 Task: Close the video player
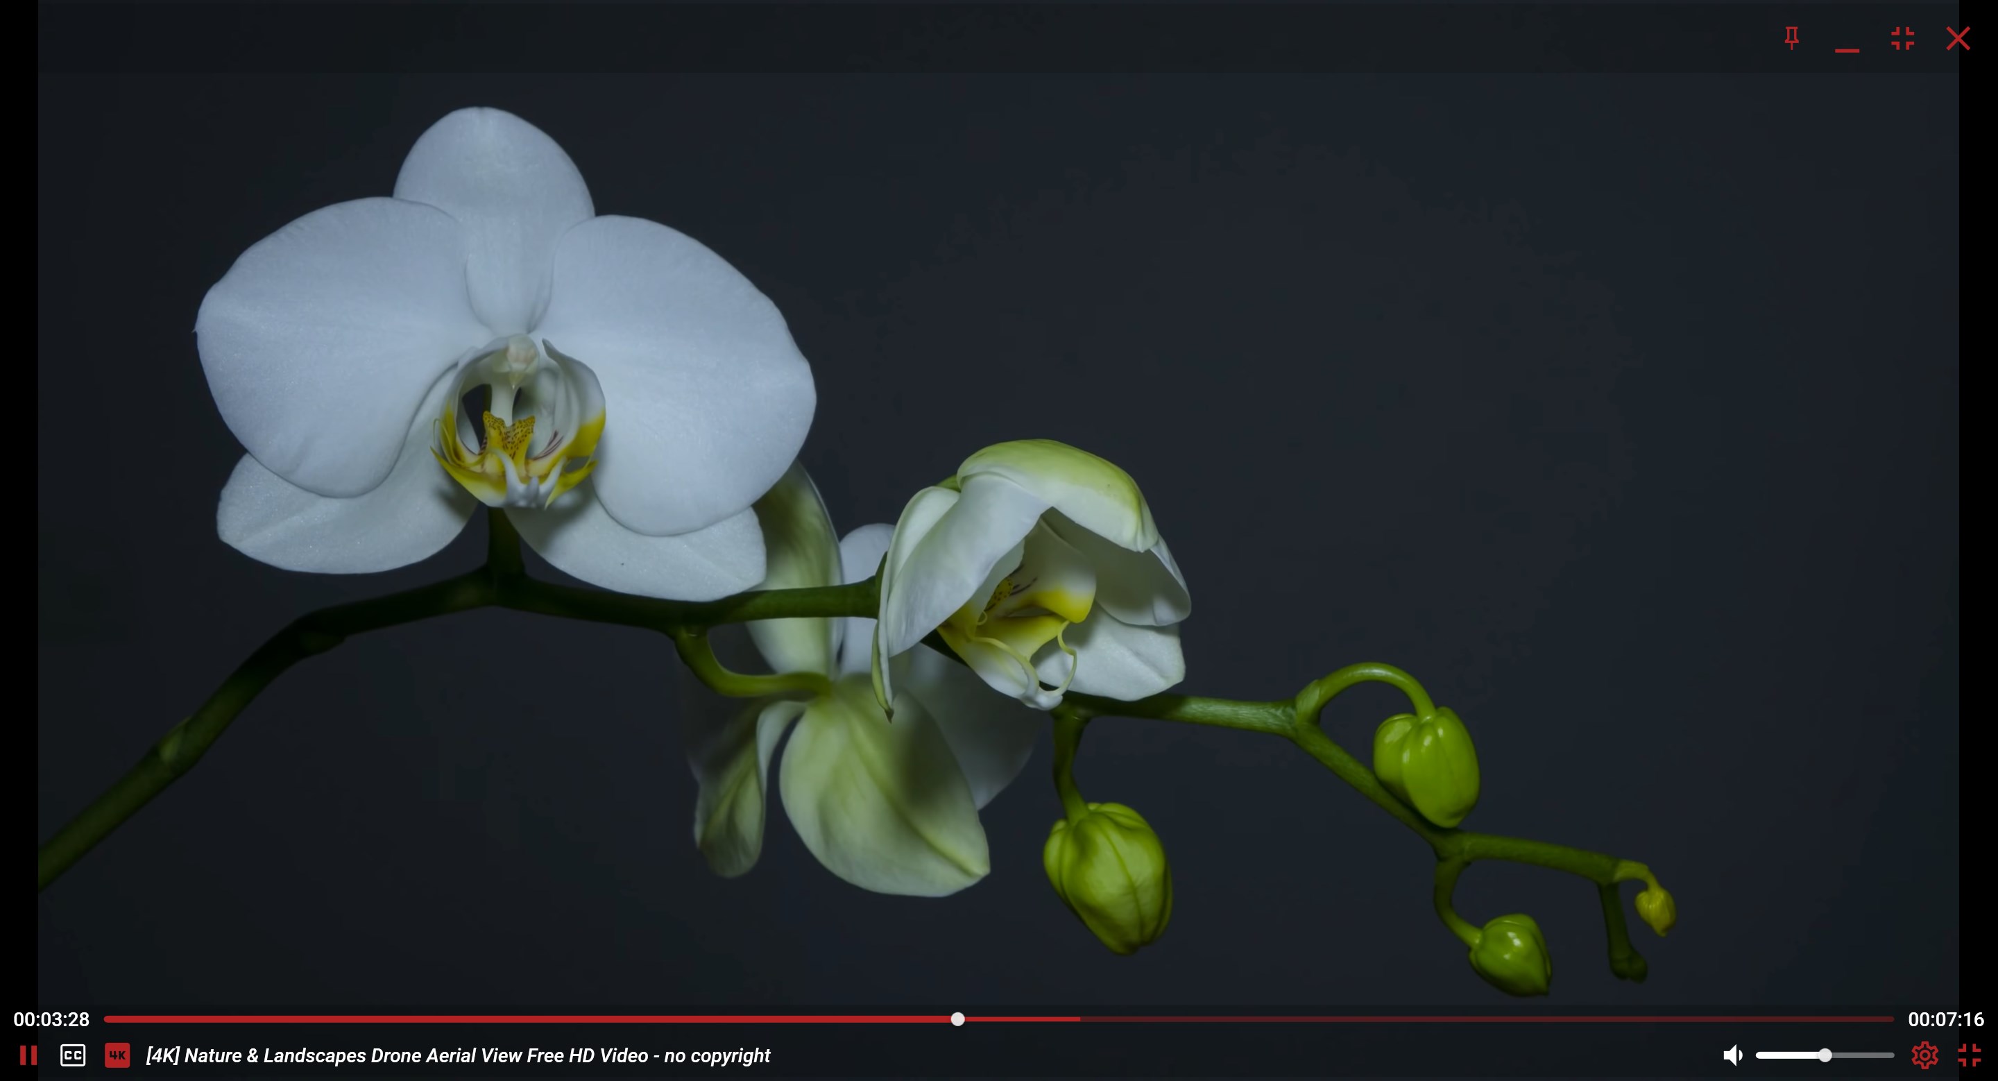(x=1958, y=39)
